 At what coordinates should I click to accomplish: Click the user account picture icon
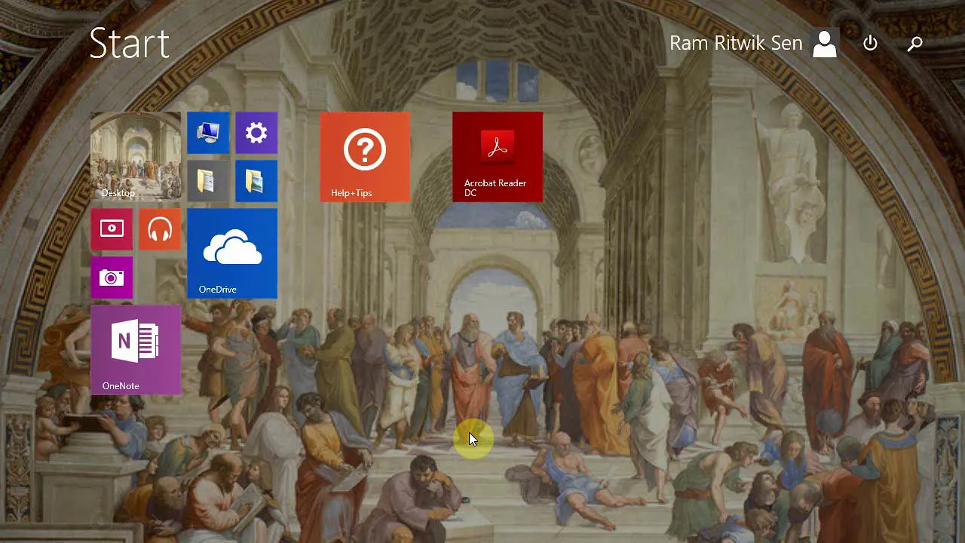825,44
